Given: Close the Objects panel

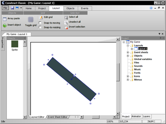Looking at the screenshot, I should [25, 38].
